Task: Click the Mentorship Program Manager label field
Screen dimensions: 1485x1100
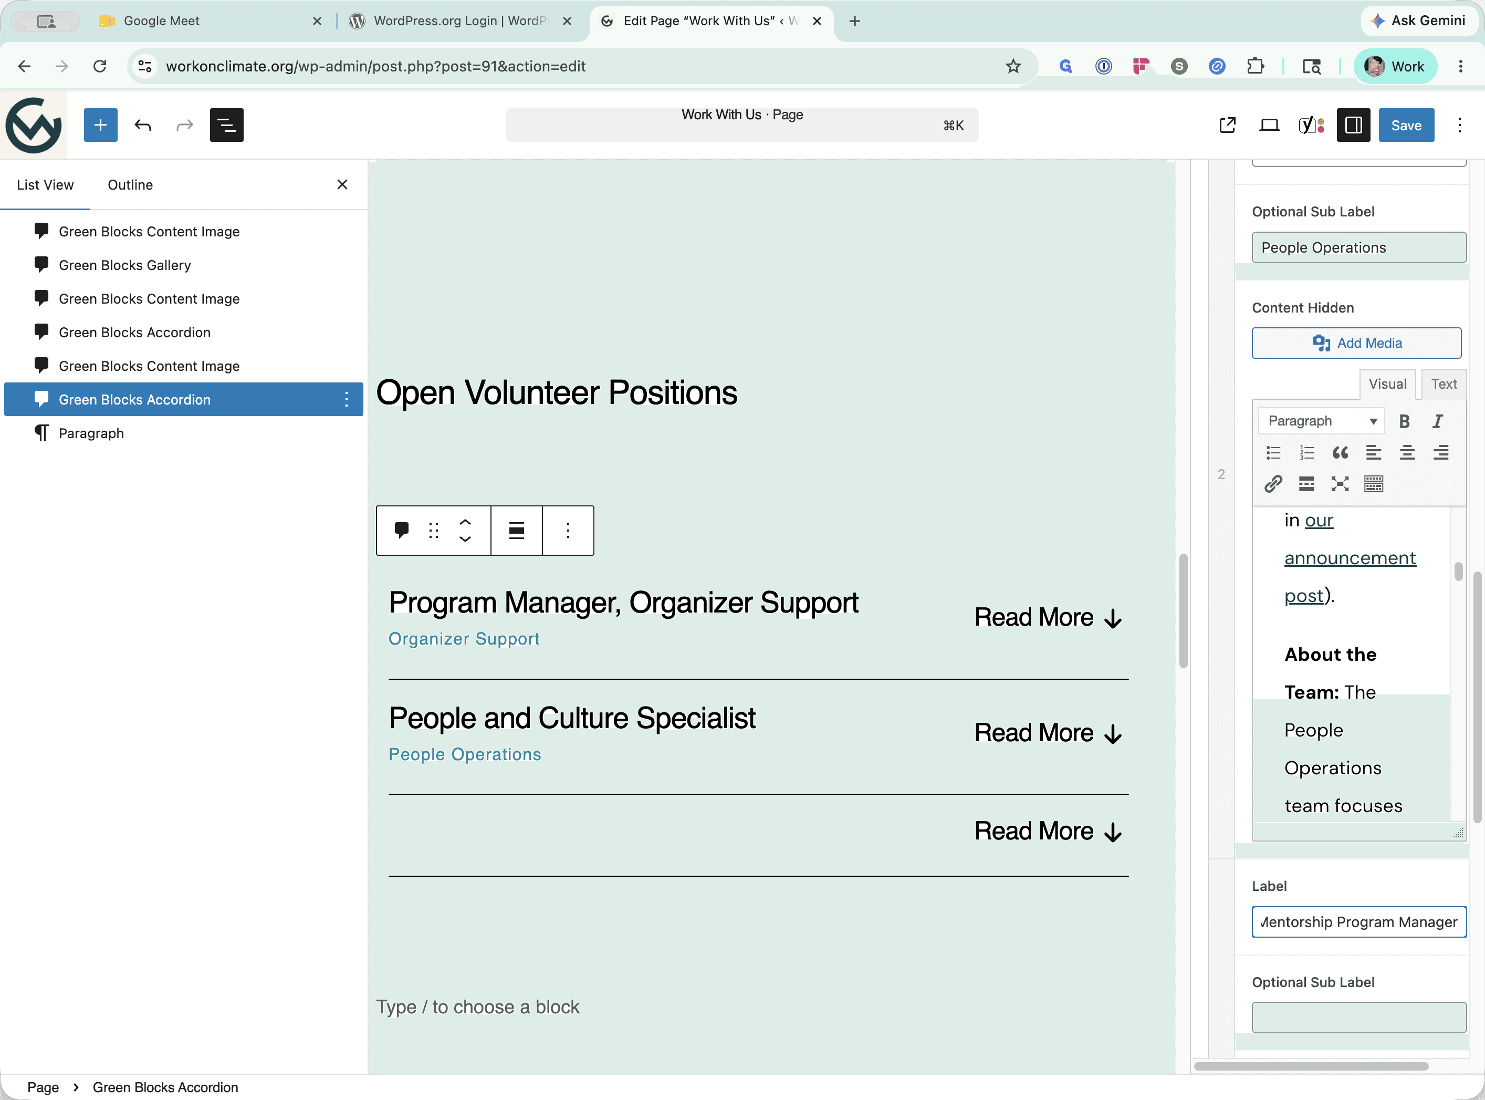Action: [1358, 922]
